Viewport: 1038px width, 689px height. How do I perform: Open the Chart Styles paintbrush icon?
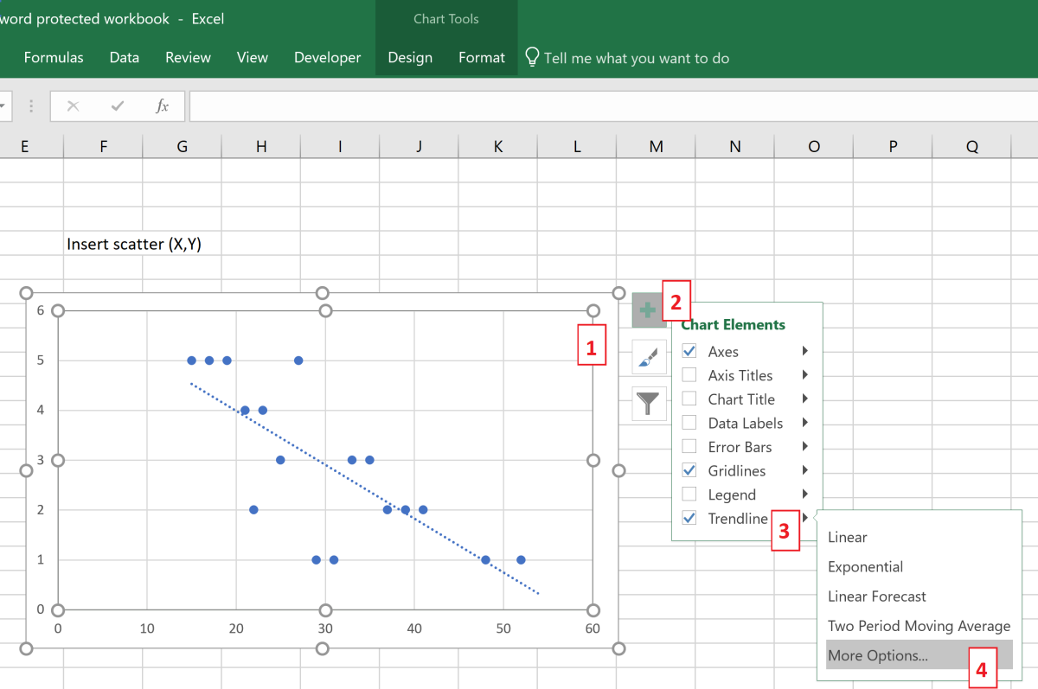(648, 356)
